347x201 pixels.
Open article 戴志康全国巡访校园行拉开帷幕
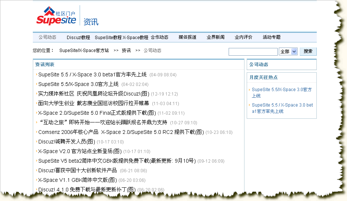pyautogui.click(x=94, y=103)
